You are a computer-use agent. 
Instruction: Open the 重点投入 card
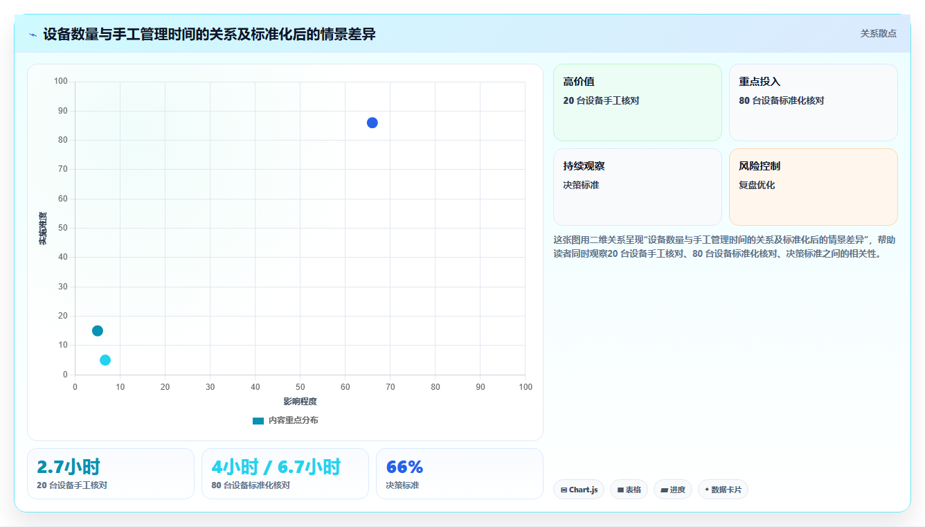point(814,102)
